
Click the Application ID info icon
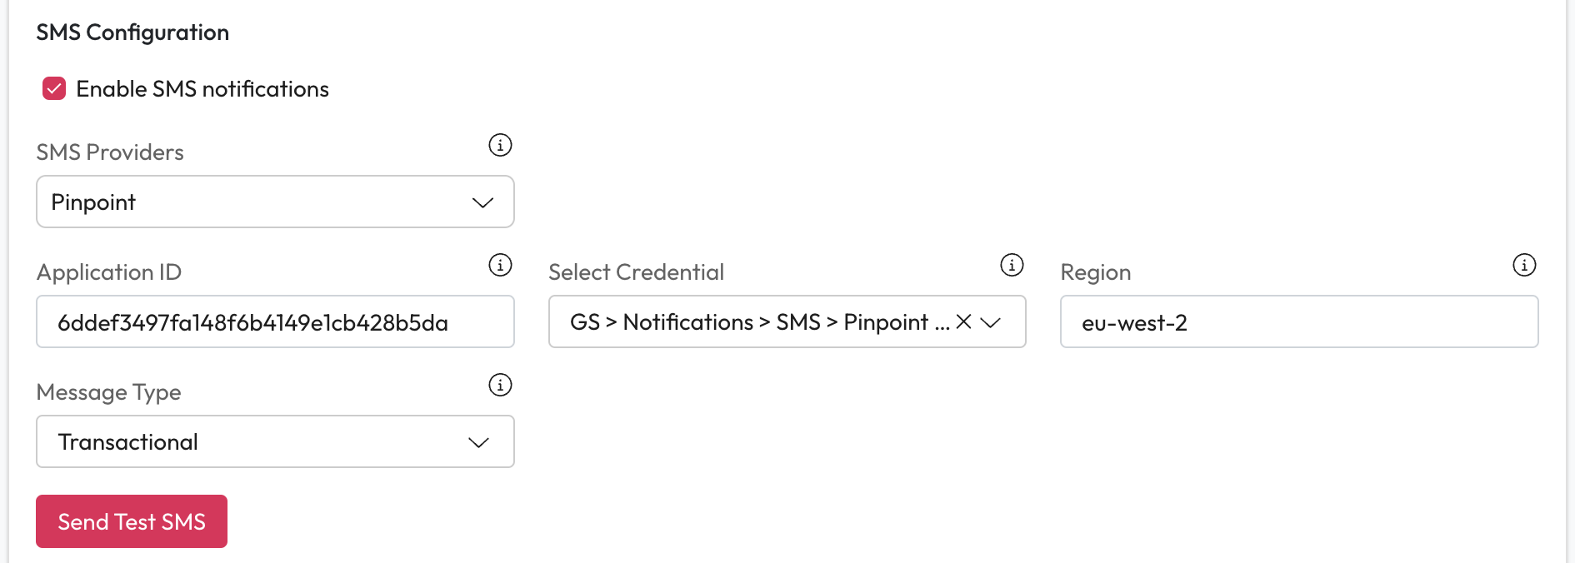[500, 265]
